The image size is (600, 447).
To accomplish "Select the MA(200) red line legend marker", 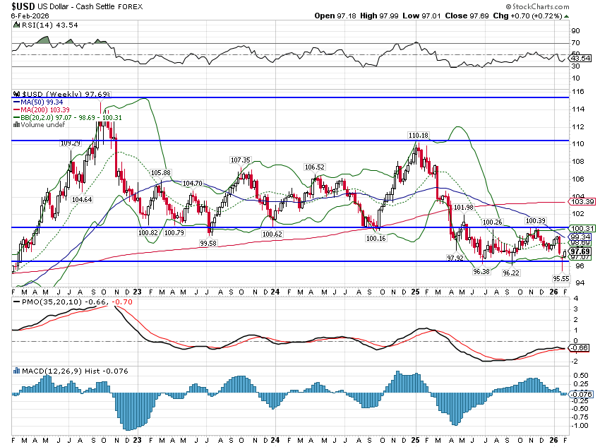I will tap(18, 109).
